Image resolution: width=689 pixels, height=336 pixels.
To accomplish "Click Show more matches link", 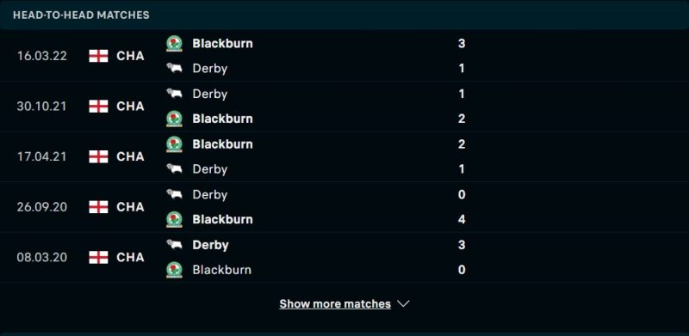I will 335,303.
